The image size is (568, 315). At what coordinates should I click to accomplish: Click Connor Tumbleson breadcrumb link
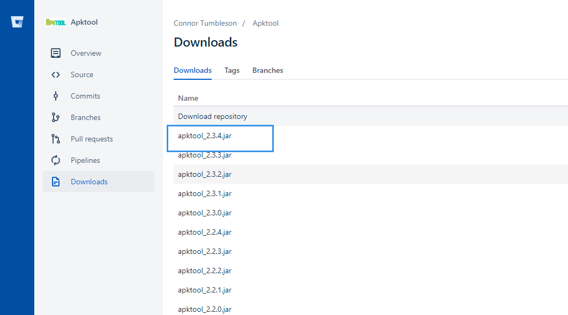[205, 23]
